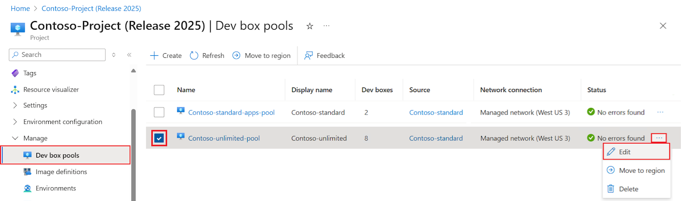
Task: Open Environments in sidebar
Action: 56,188
